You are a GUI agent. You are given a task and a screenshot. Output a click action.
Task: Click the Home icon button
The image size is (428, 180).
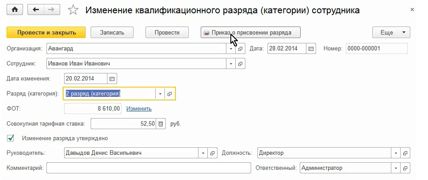[x=15, y=10]
